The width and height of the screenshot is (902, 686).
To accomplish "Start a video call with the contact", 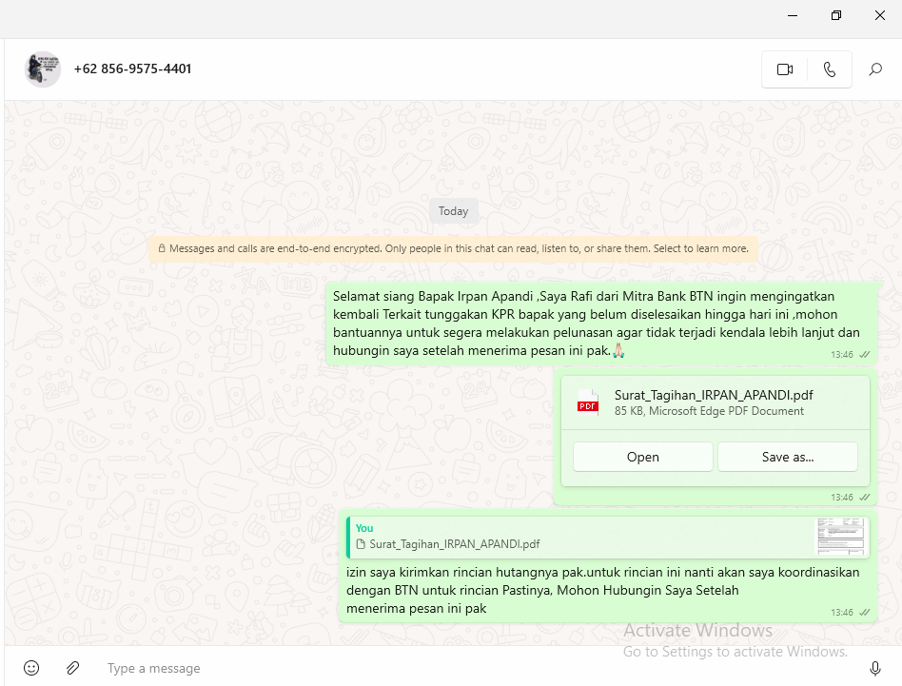I will (x=785, y=69).
